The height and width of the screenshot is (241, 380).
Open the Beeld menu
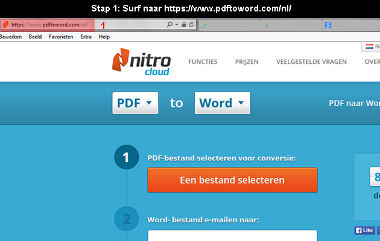35,37
